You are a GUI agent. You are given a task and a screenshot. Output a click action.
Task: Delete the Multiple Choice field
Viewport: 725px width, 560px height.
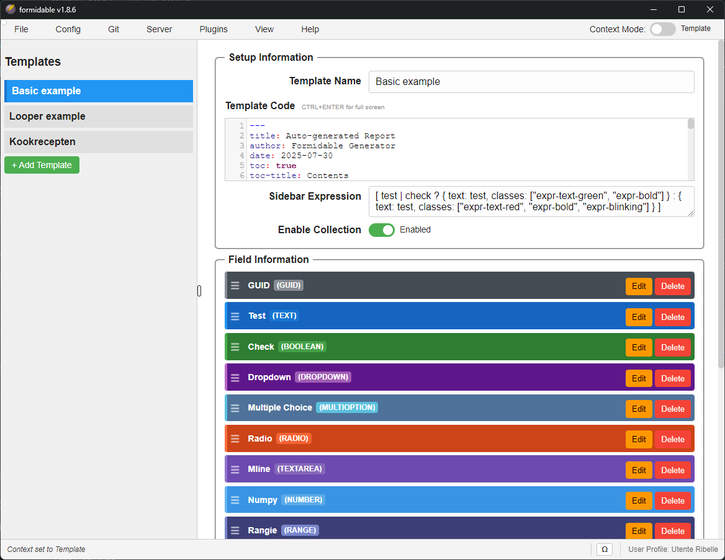(673, 409)
